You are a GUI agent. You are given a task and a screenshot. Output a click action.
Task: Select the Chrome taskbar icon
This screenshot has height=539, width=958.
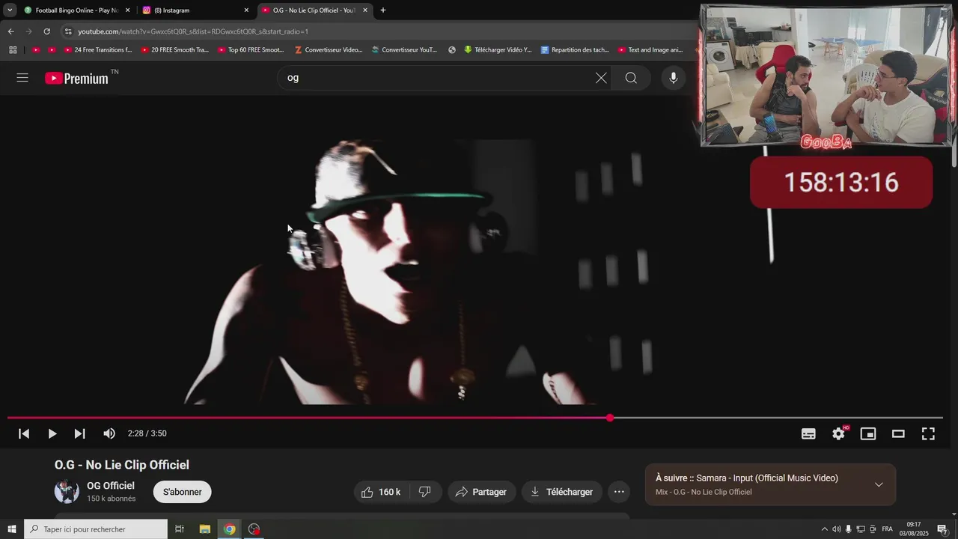tap(230, 529)
